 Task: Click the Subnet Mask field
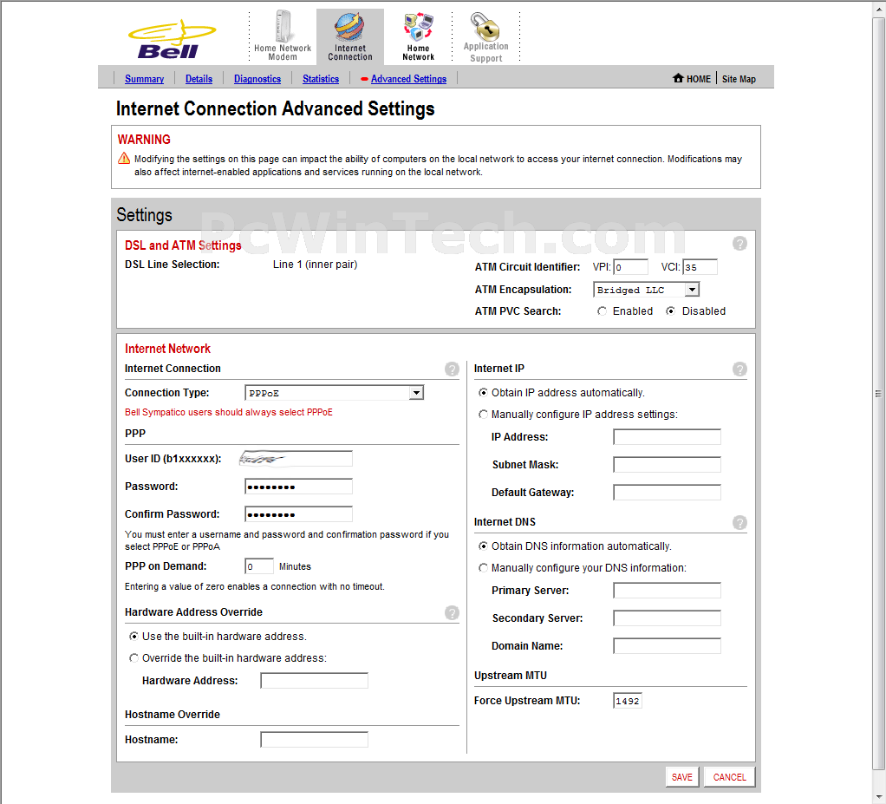click(667, 464)
